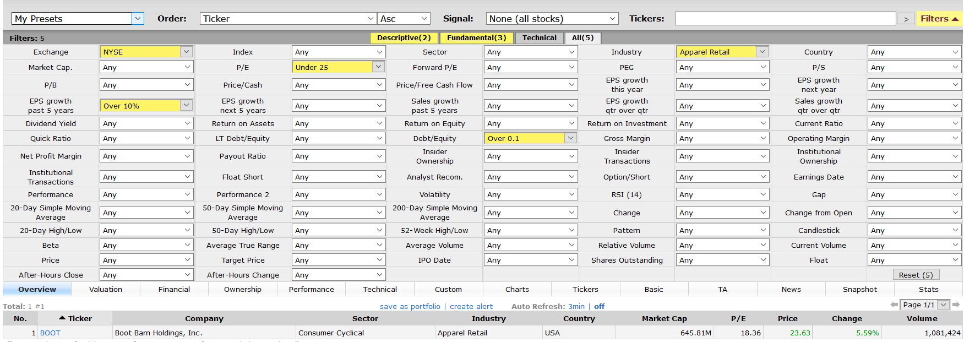Turn auto refresh off
This screenshot has height=342, width=964.
point(599,306)
